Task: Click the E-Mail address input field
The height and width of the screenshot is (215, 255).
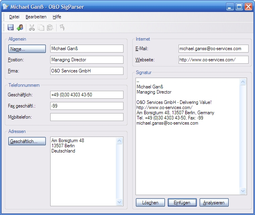Action: (213, 49)
